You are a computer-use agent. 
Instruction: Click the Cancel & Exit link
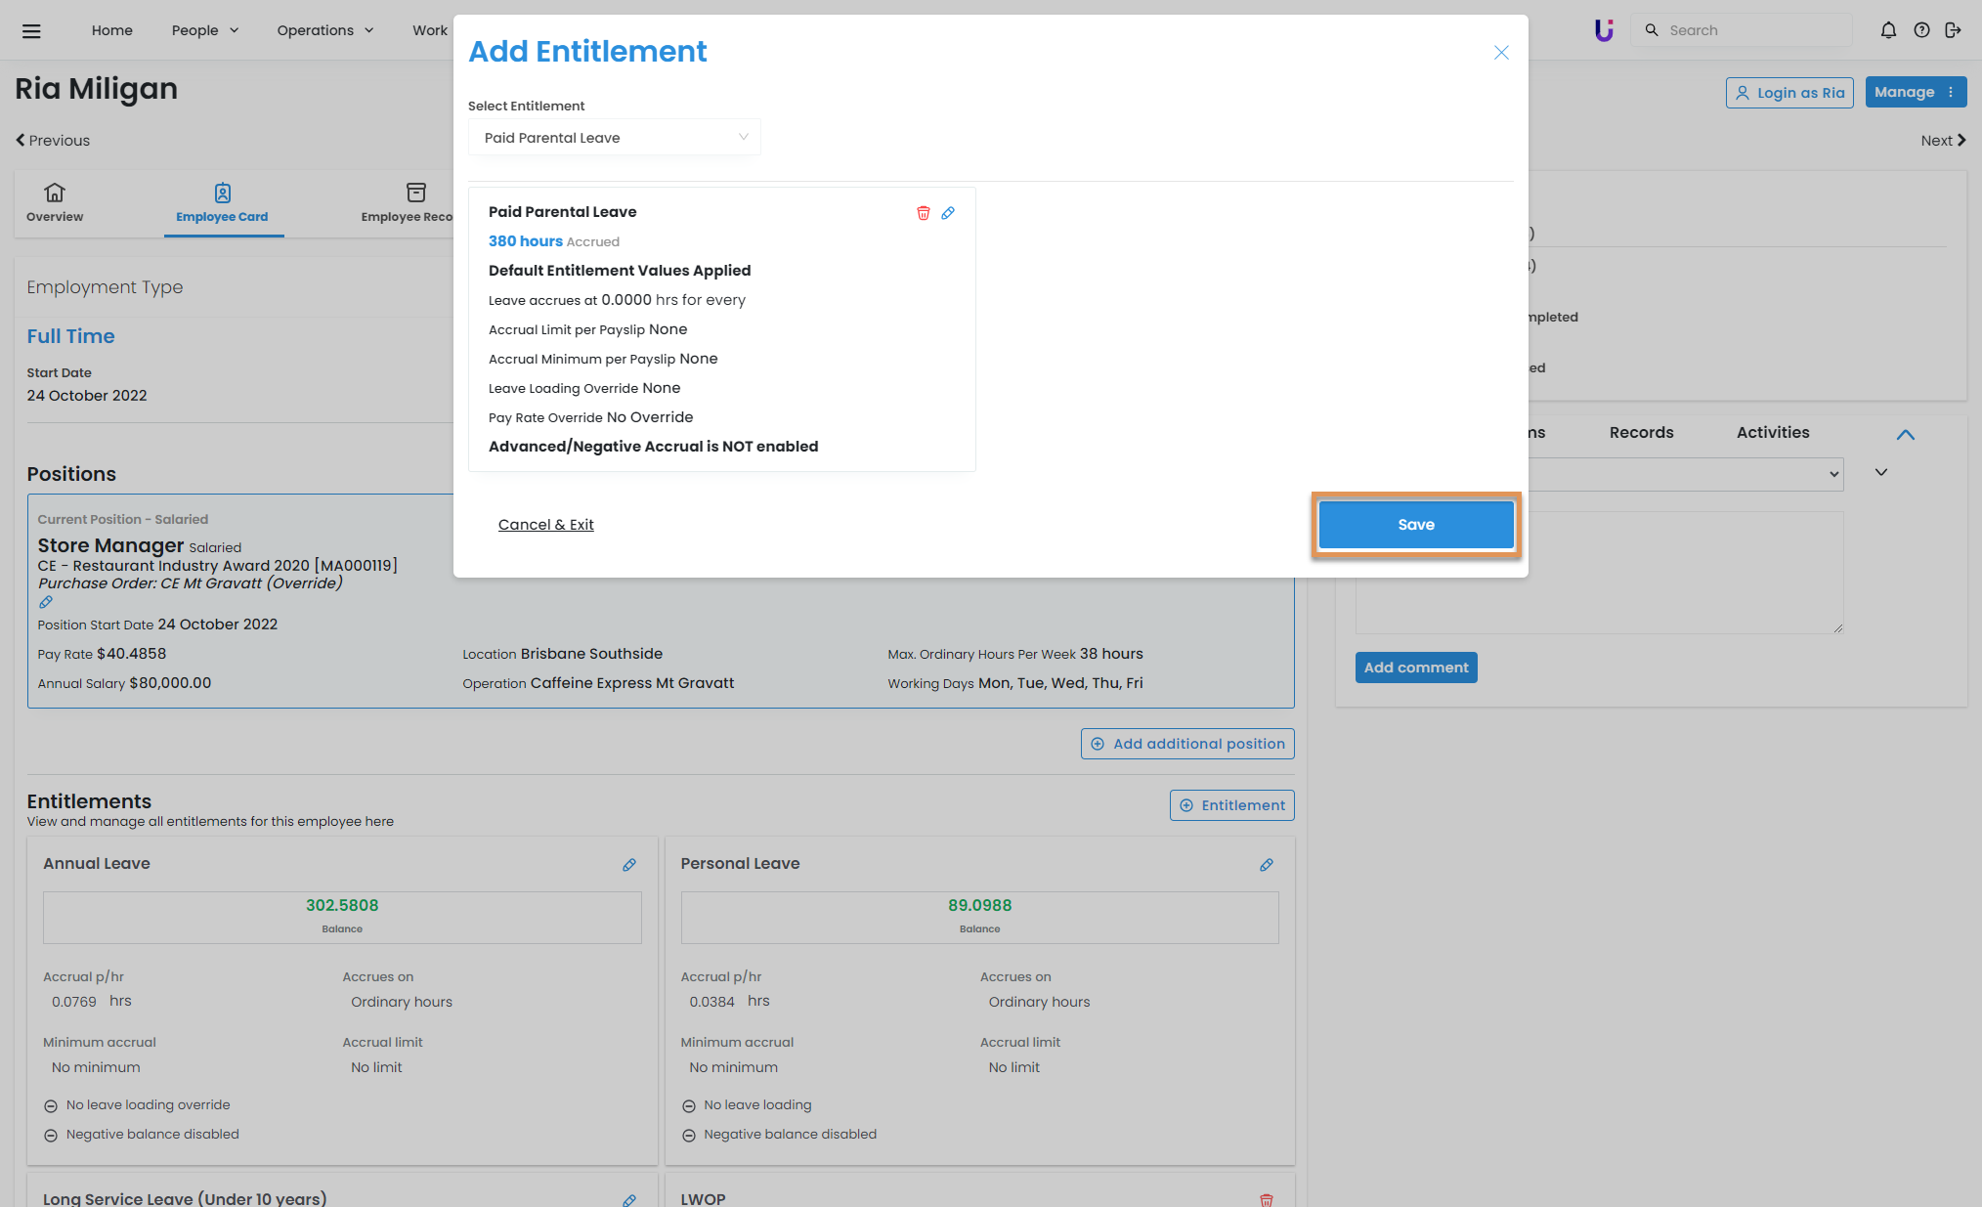[545, 525]
